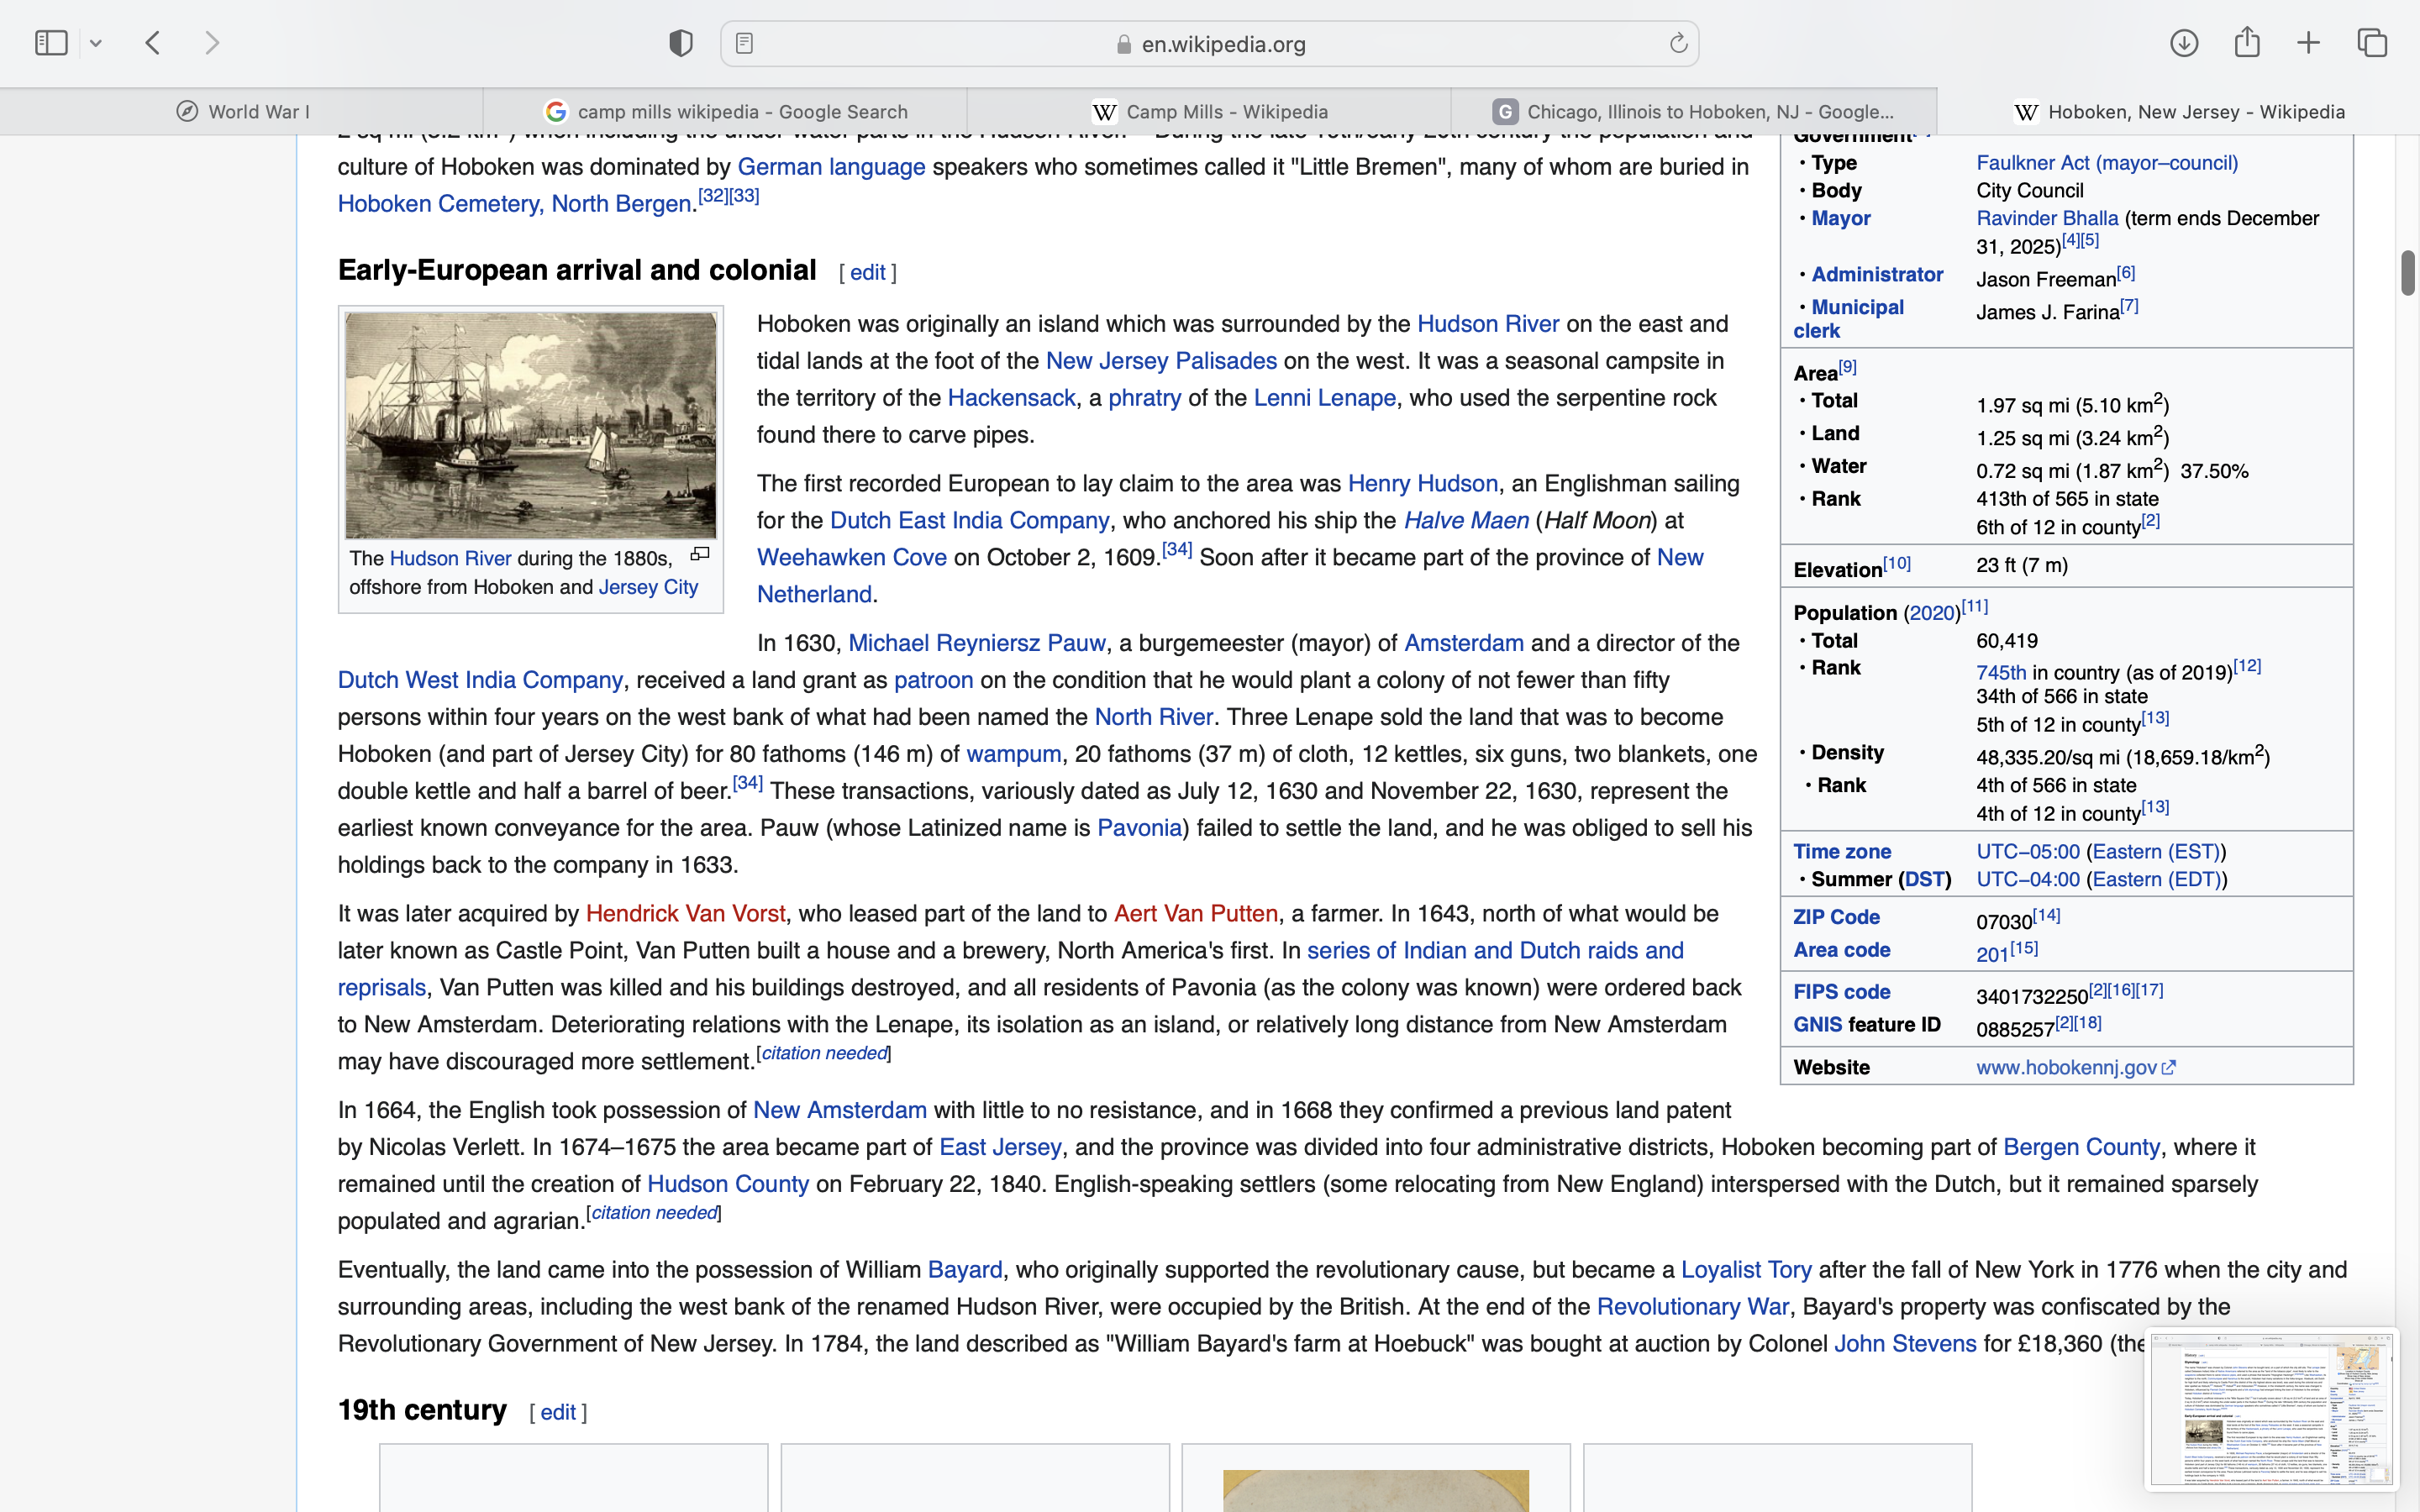Open the Share menu
Viewport: 2420px width, 1512px height.
2247,43
